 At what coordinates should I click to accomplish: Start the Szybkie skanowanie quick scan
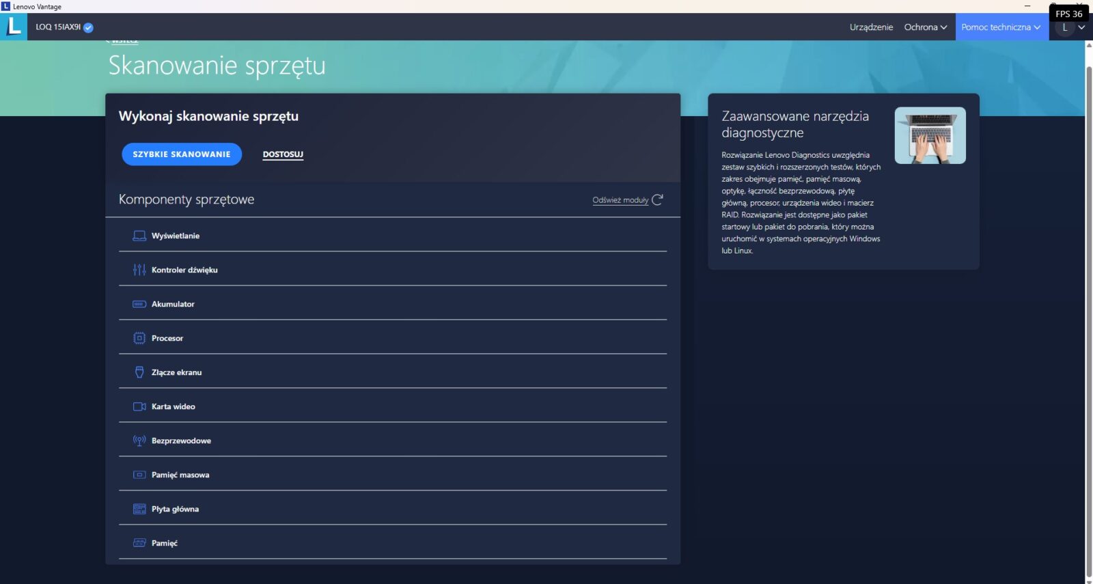coord(182,154)
